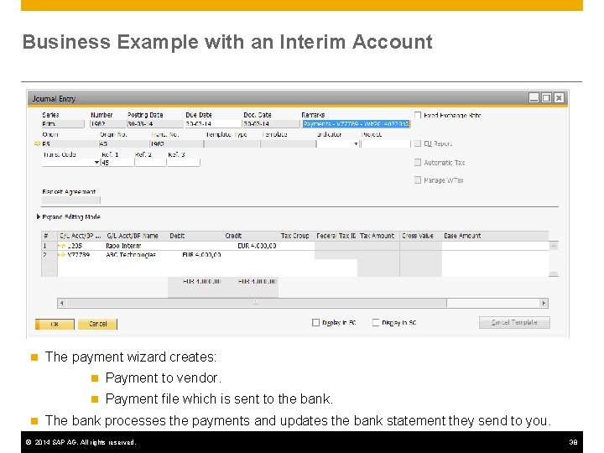604x453 pixels.
Task: Confirm with the OK button
Action: [x=55, y=325]
